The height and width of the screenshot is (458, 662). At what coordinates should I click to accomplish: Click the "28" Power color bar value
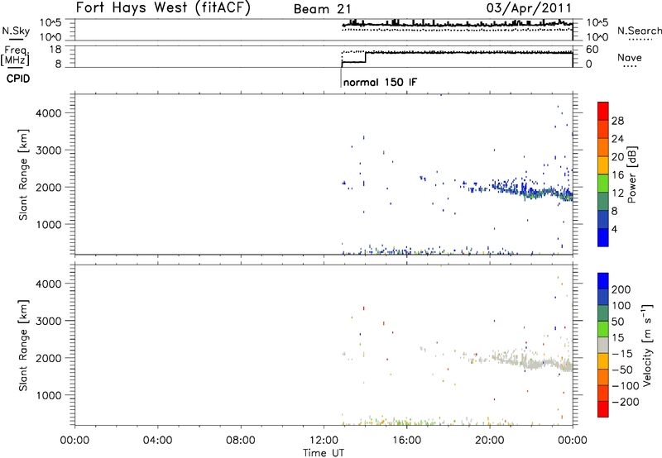coord(617,121)
